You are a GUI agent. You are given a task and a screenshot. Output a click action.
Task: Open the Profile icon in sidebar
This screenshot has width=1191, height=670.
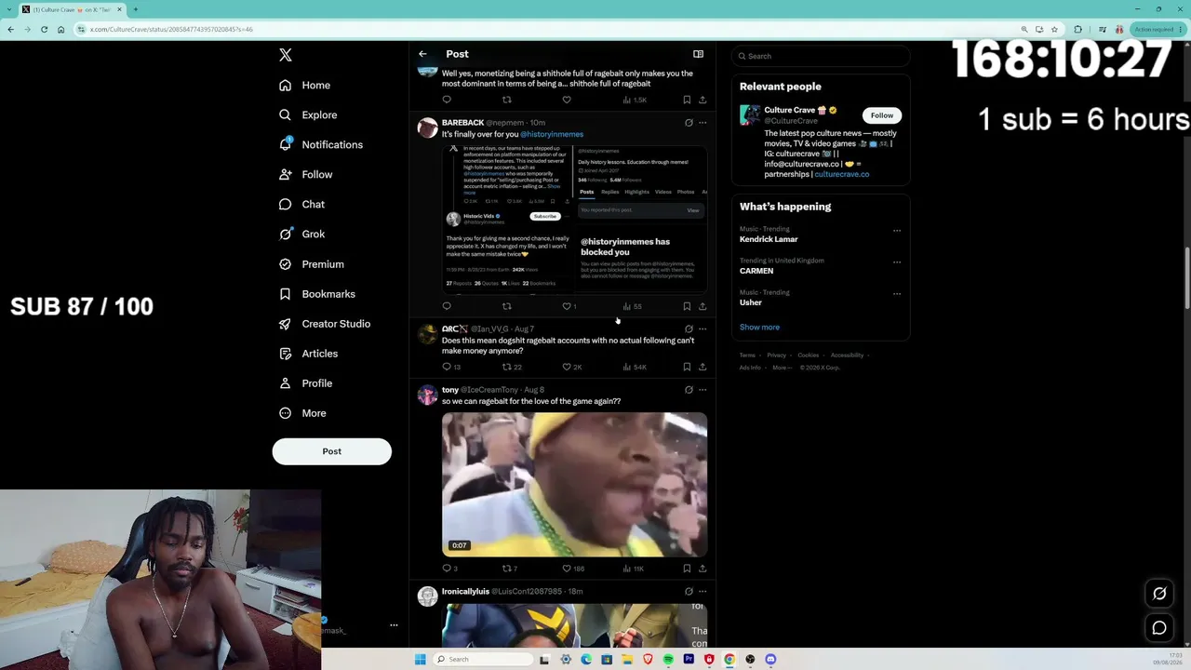coord(286,383)
